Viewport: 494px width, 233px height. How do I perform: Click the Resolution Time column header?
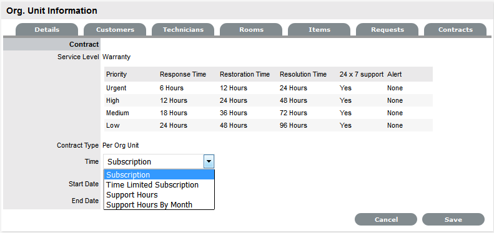[303, 75]
